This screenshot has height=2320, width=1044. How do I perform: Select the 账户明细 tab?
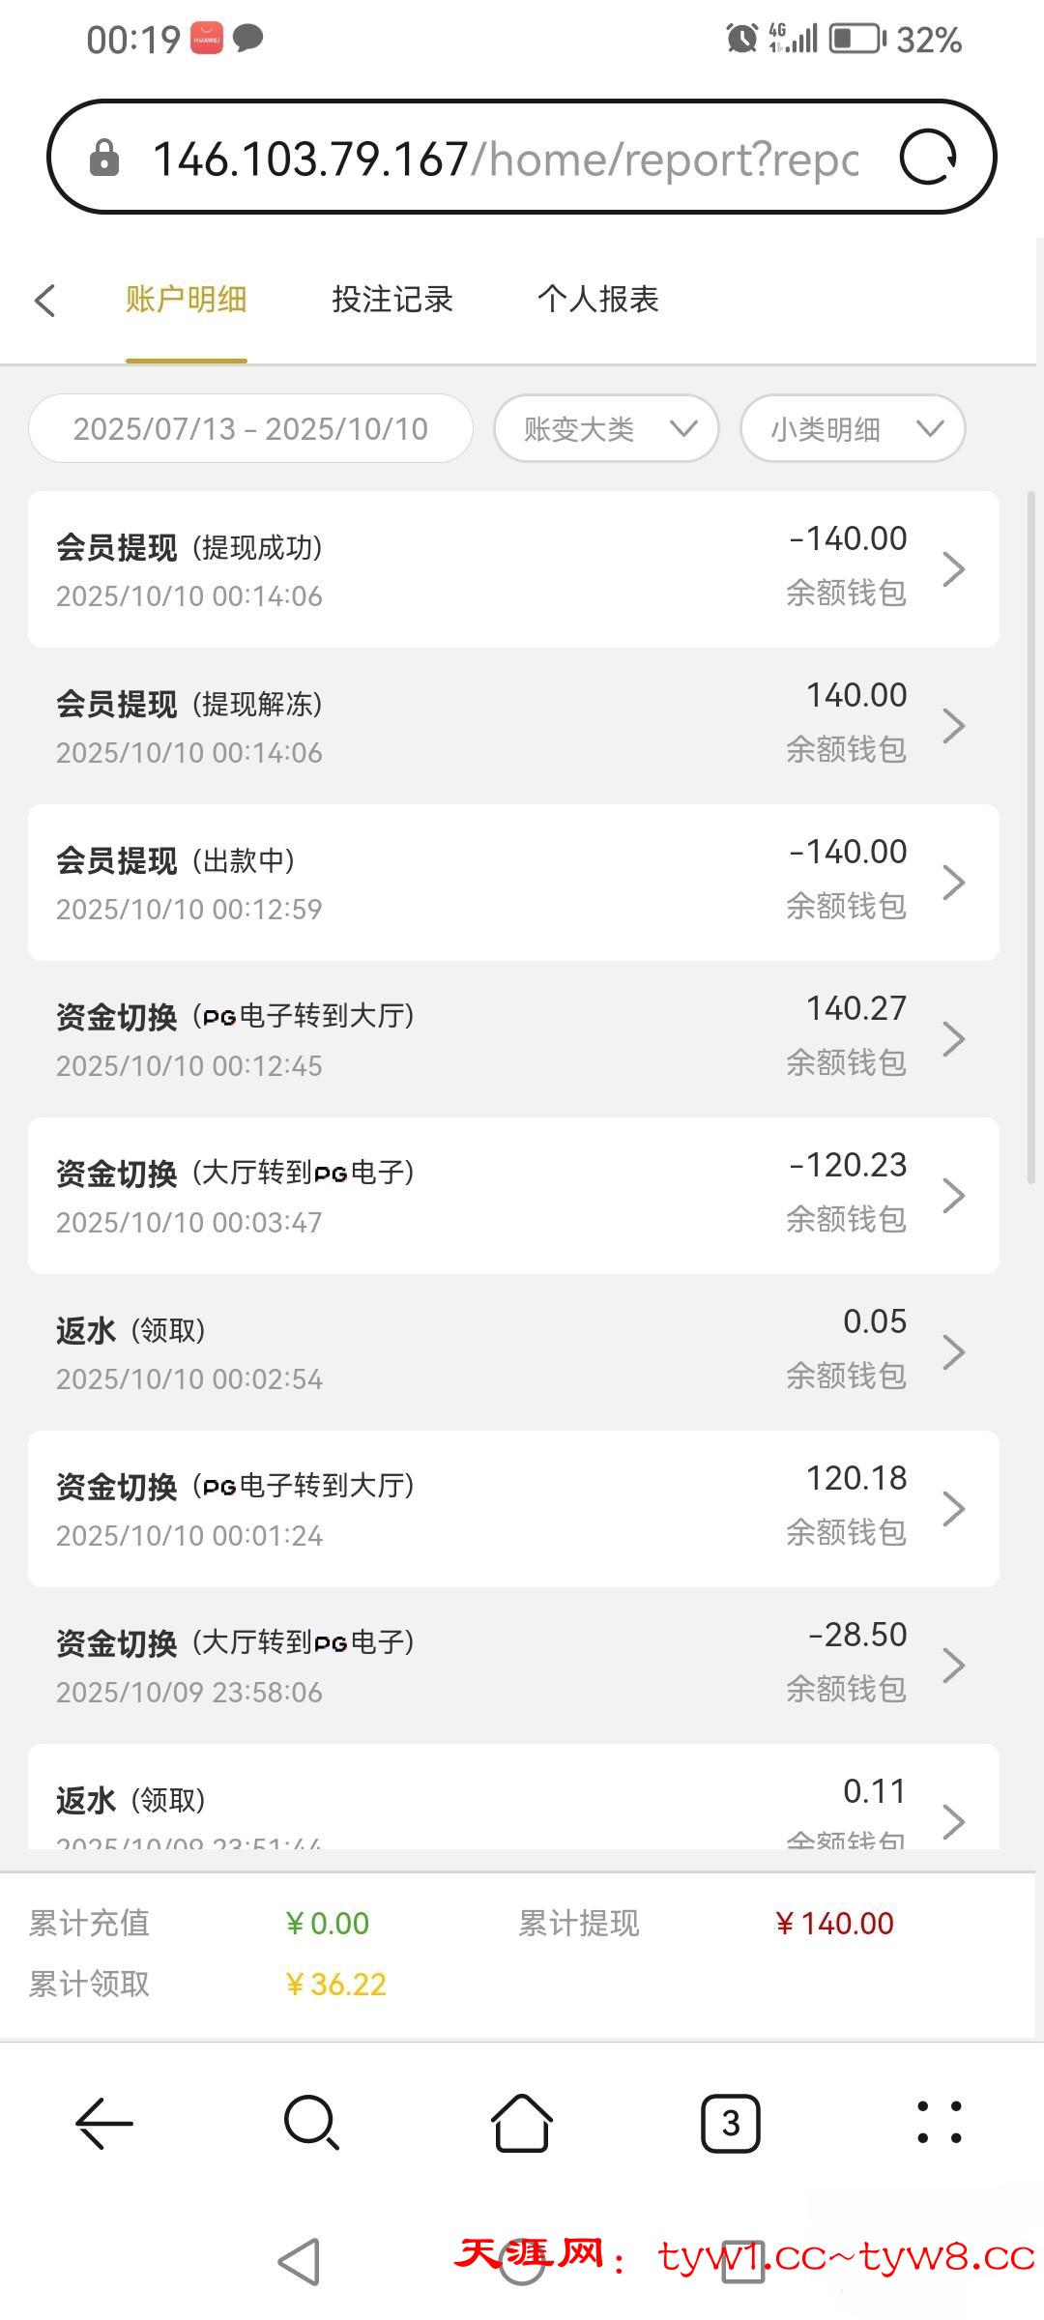coord(186,300)
